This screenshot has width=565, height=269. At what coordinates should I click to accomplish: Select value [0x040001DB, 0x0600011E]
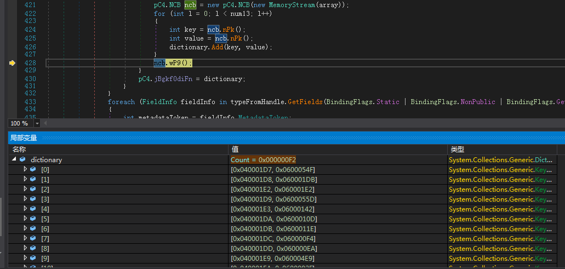(x=273, y=228)
